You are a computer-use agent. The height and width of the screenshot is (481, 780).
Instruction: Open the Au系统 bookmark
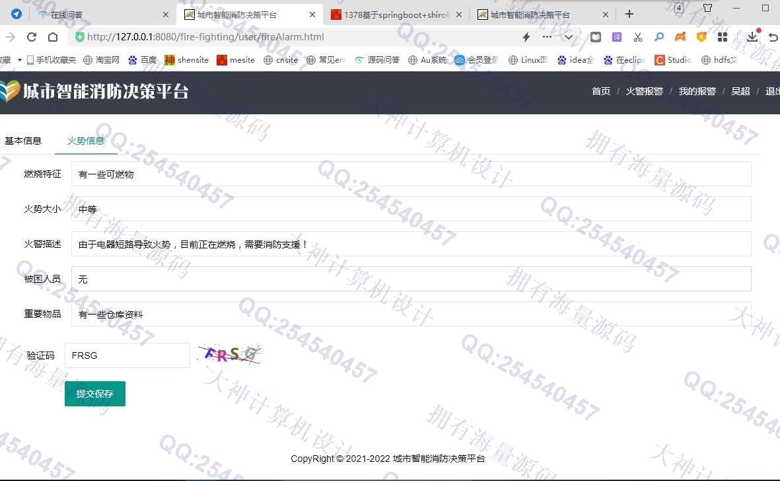[427, 59]
